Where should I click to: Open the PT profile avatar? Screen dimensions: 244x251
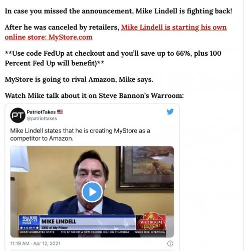18,115
